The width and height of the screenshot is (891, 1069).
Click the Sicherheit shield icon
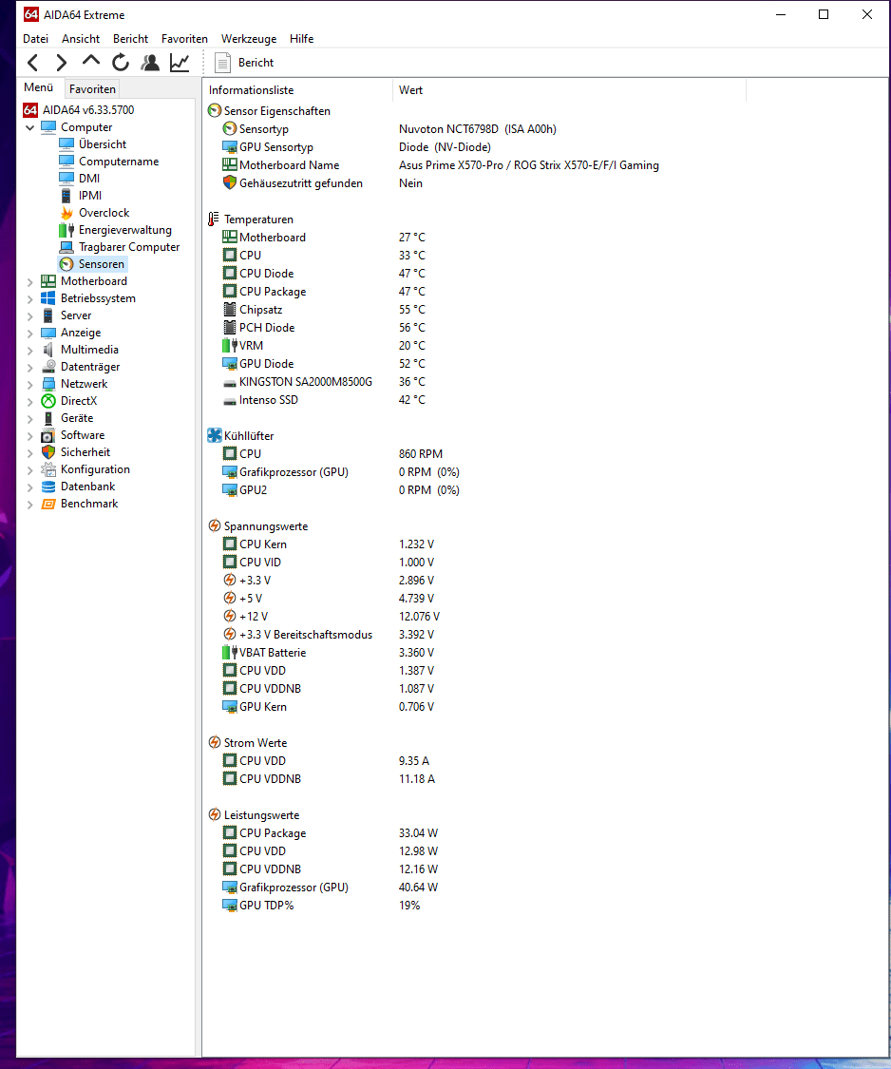(48, 452)
